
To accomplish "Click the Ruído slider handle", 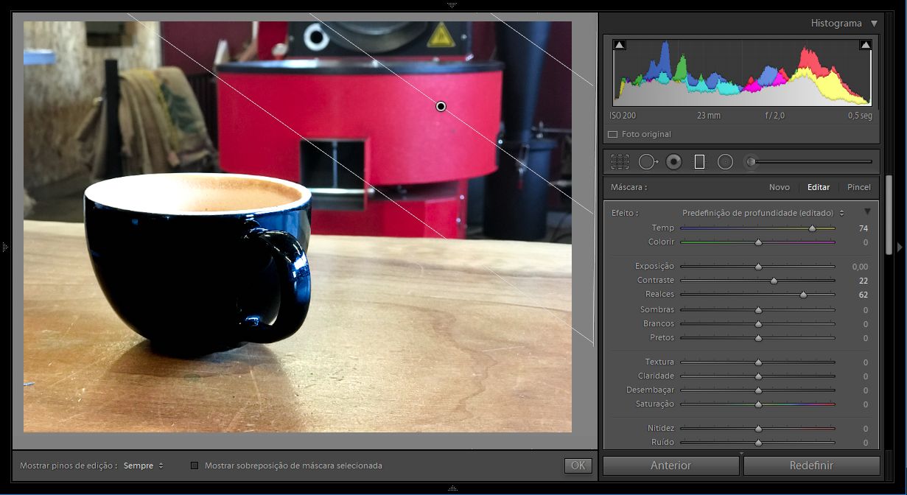I will pyautogui.click(x=758, y=443).
